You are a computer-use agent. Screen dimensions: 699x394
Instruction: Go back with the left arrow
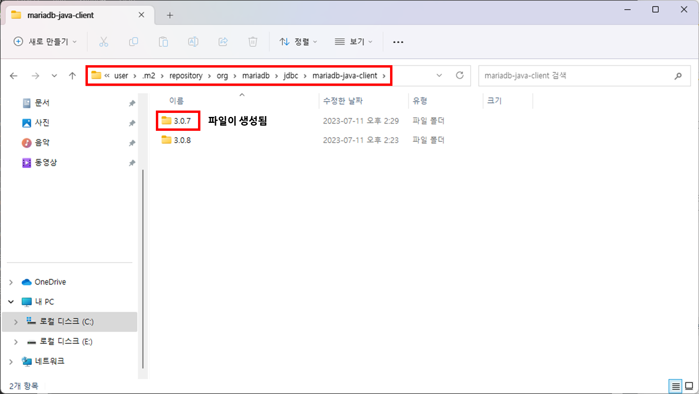pos(14,76)
